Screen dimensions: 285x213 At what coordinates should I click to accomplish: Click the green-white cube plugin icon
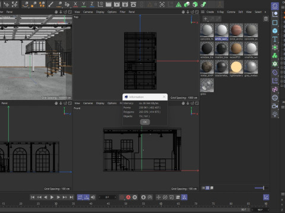tap(186, 4)
